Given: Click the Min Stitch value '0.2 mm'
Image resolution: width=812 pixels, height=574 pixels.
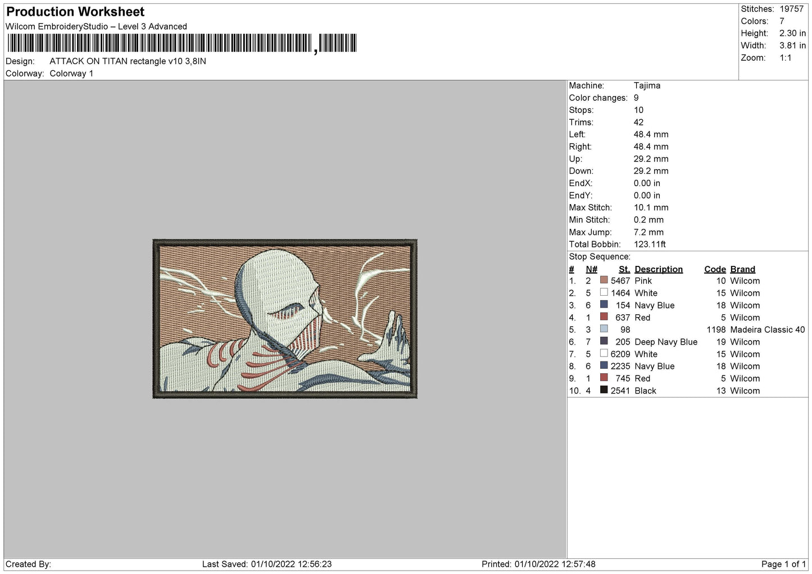Looking at the screenshot, I should click(648, 220).
